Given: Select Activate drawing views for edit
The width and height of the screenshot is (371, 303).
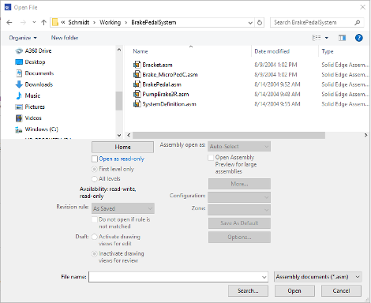Looking at the screenshot, I should click(x=95, y=237).
